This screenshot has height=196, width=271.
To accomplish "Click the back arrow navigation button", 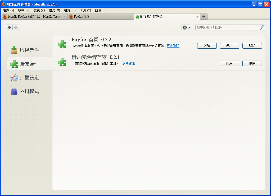I will tap(9, 27).
